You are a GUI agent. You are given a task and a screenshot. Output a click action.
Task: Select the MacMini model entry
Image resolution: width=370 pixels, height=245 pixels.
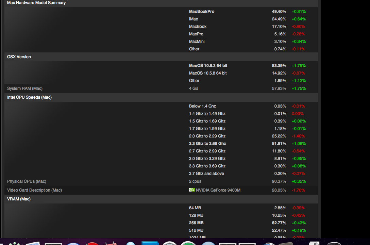pyautogui.click(x=197, y=42)
